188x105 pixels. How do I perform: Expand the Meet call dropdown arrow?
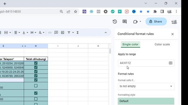click(140, 22)
